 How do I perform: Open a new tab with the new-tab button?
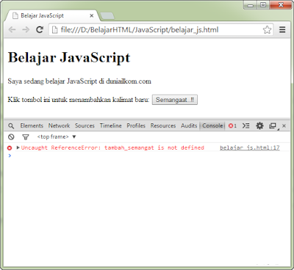click(107, 16)
